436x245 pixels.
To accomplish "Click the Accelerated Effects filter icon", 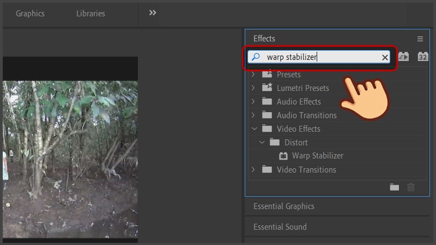I will [403, 57].
